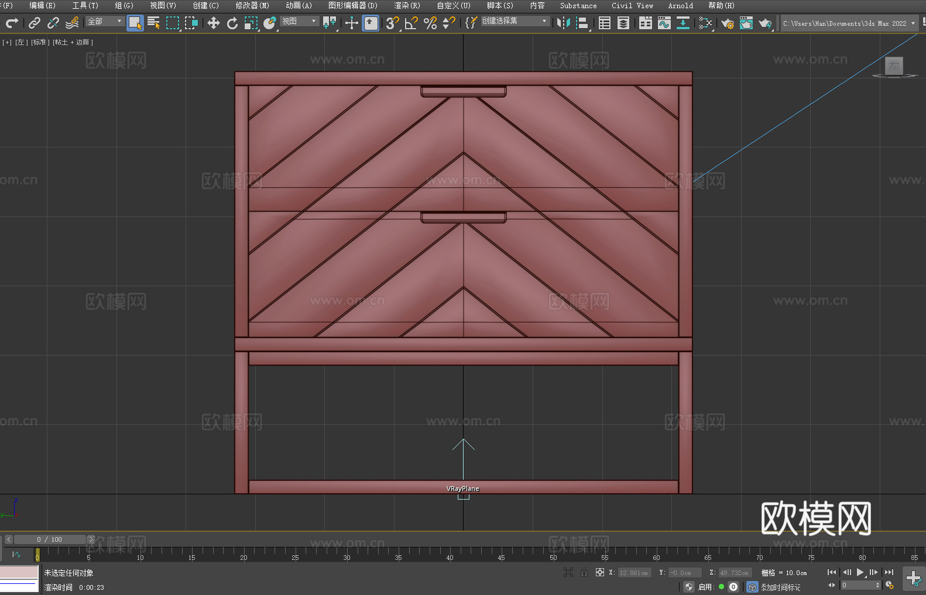This screenshot has width=926, height=595.
Task: Click Select and Place tool
Action: [x=270, y=23]
